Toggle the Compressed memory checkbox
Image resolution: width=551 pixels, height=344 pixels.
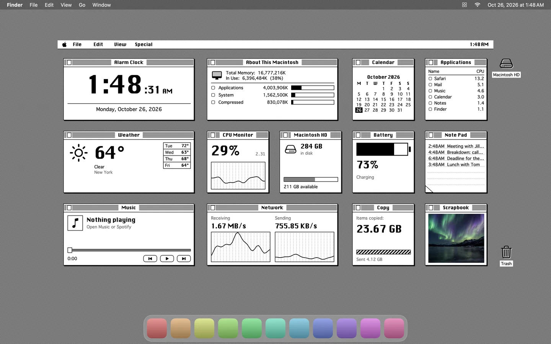213,102
